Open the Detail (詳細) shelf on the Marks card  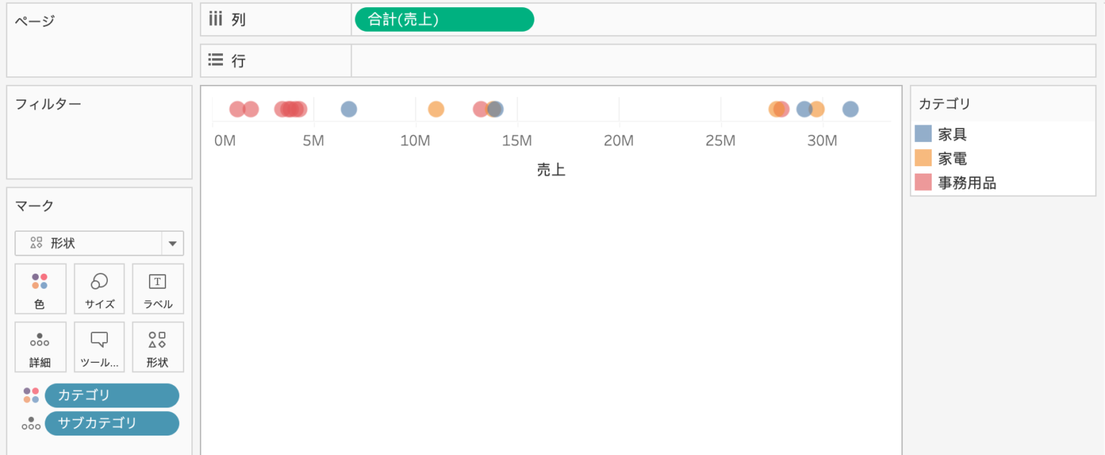tap(40, 346)
